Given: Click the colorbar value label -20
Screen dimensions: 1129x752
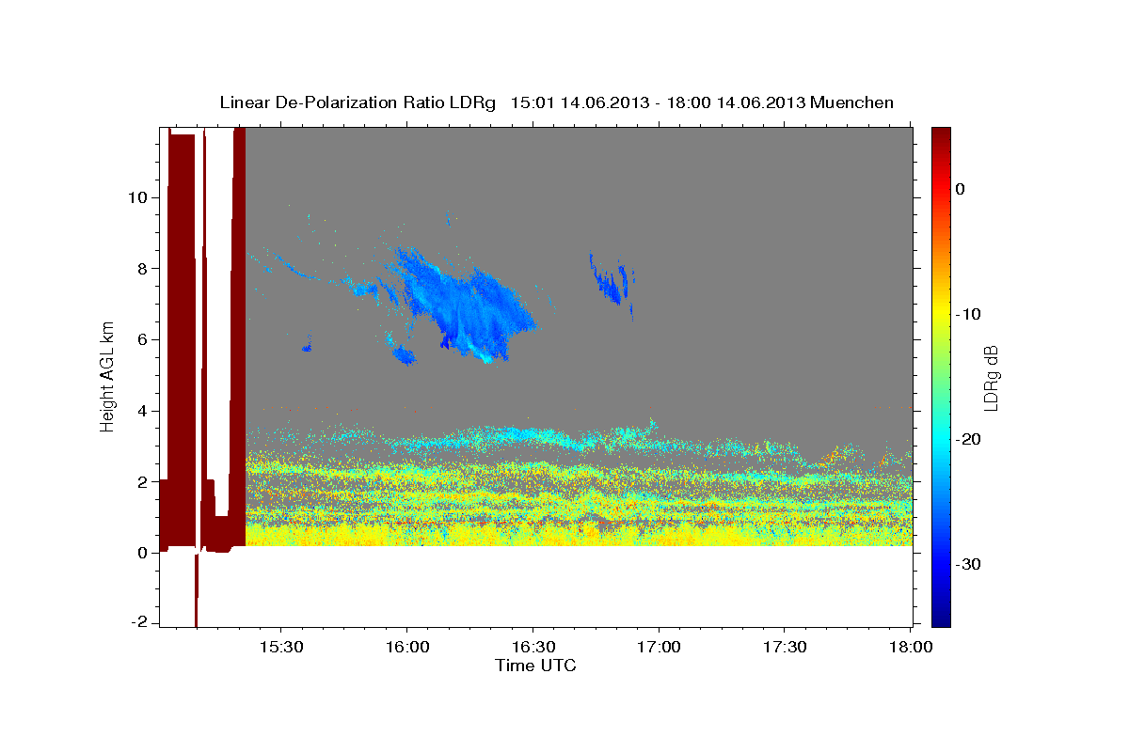Looking at the screenshot, I should click(x=969, y=439).
